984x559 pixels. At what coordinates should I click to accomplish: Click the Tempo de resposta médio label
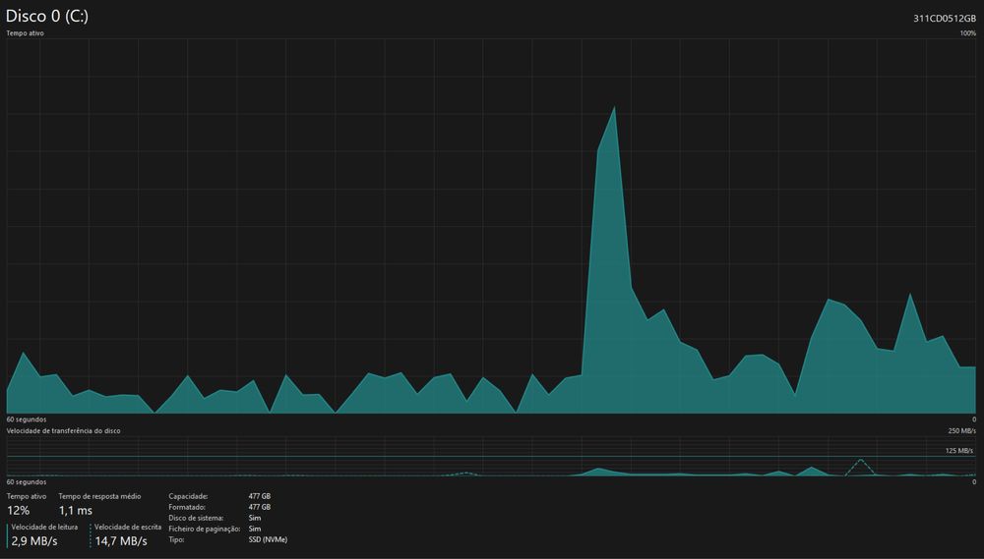(x=99, y=496)
